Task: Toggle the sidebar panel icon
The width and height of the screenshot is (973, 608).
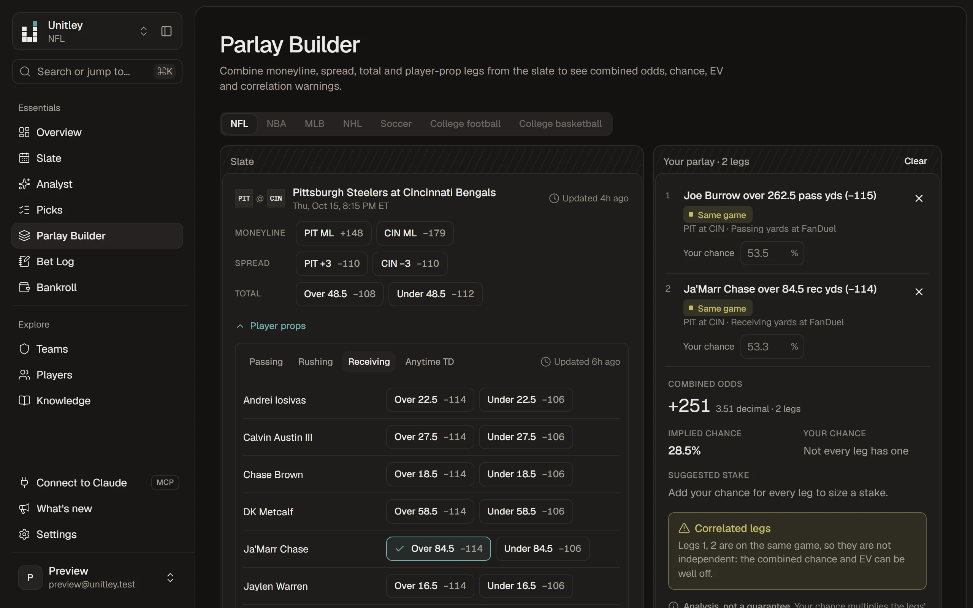Action: pos(166,32)
